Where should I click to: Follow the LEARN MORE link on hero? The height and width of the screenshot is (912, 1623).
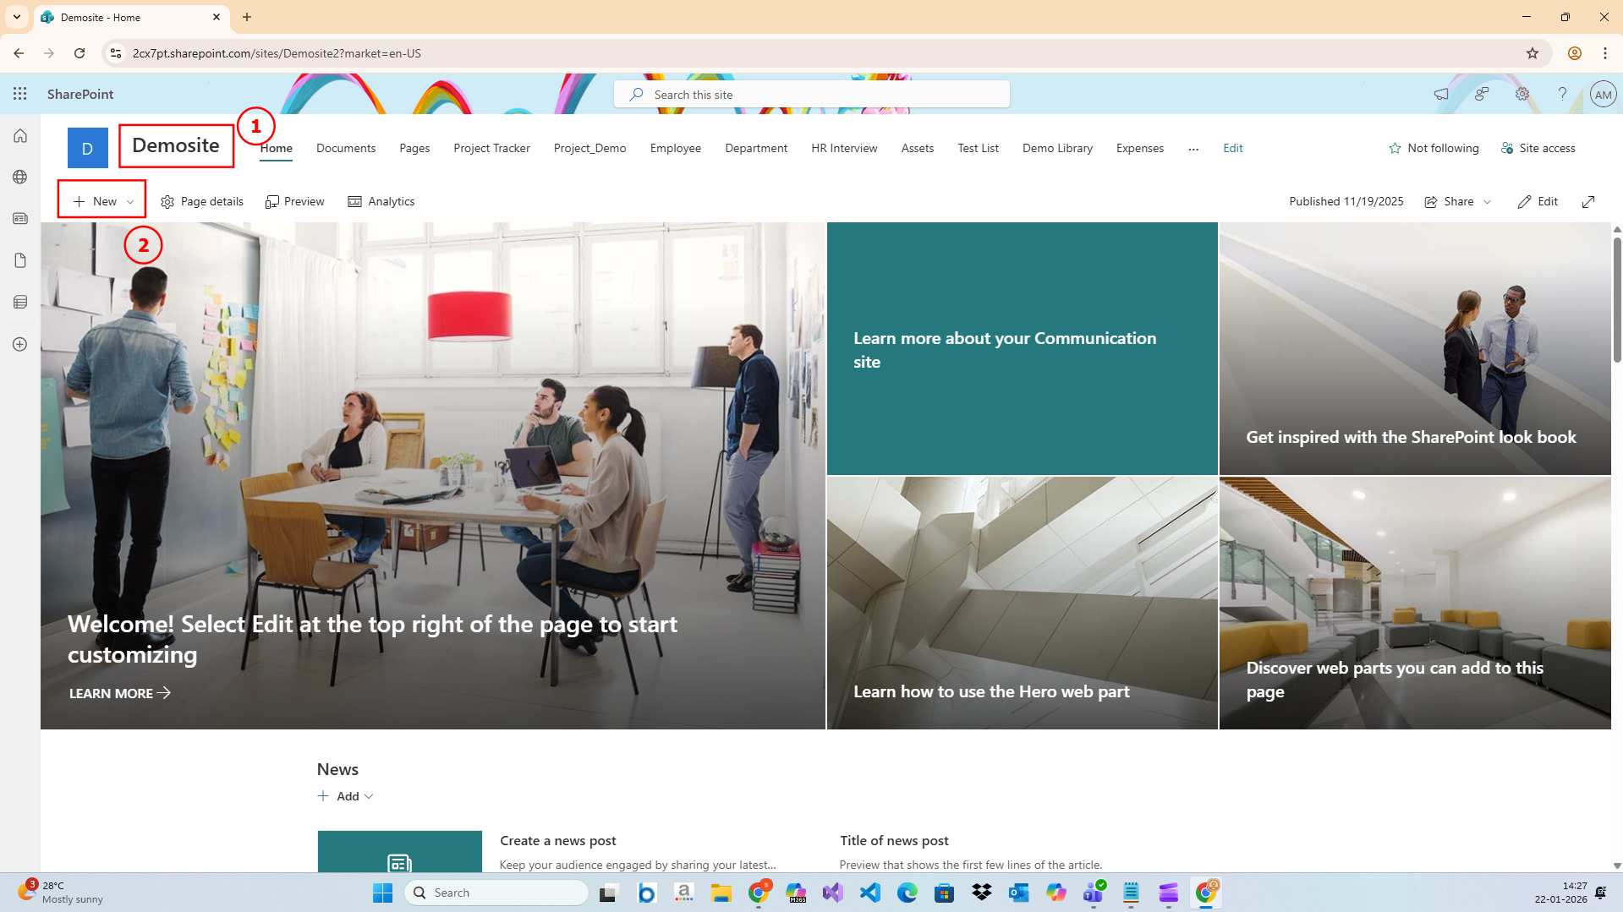tap(120, 693)
